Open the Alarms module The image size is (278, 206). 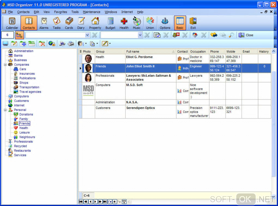click(x=44, y=23)
